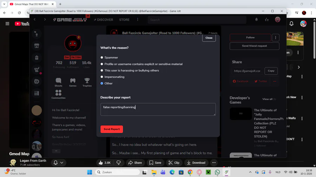Open YouTube video more actions ellipsis
316x177 pixels.
(x=214, y=163)
